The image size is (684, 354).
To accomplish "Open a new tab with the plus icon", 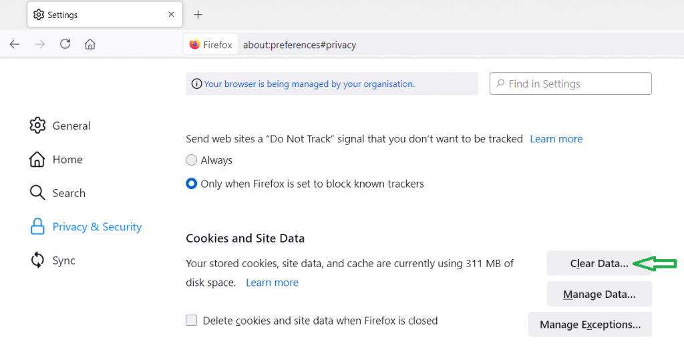I will pyautogui.click(x=198, y=15).
